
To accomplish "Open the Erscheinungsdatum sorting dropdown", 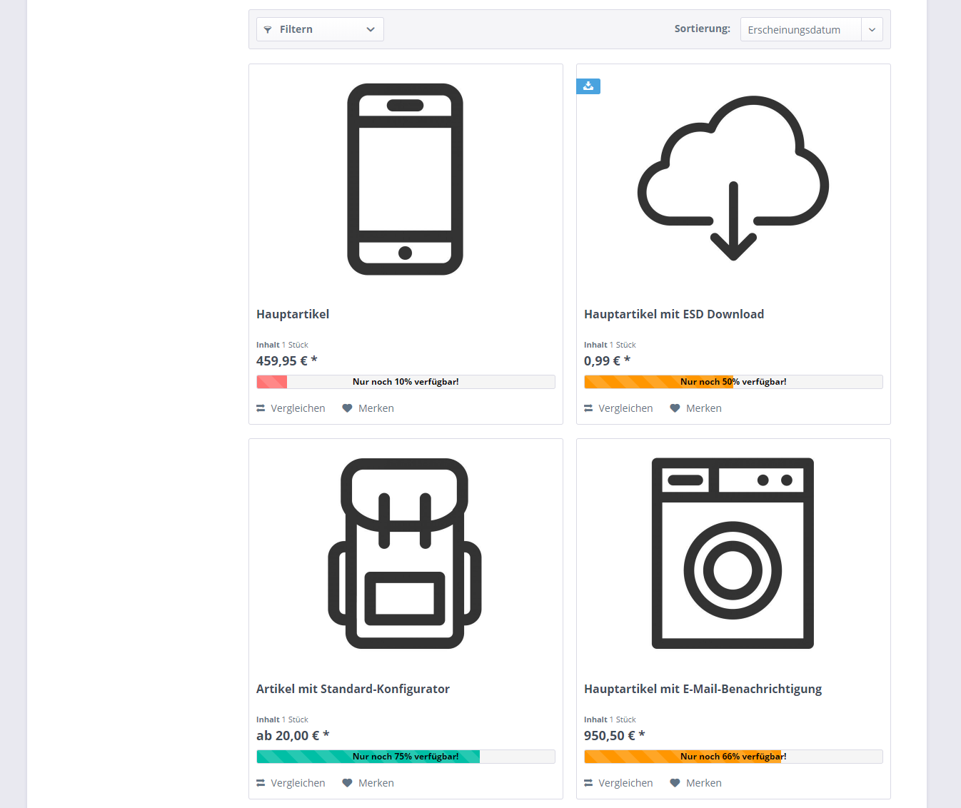I will (811, 29).
